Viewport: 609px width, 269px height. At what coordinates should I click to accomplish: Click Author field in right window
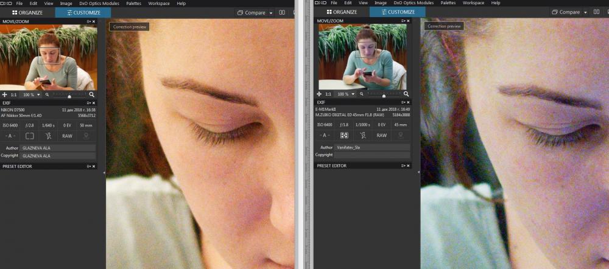click(371, 147)
